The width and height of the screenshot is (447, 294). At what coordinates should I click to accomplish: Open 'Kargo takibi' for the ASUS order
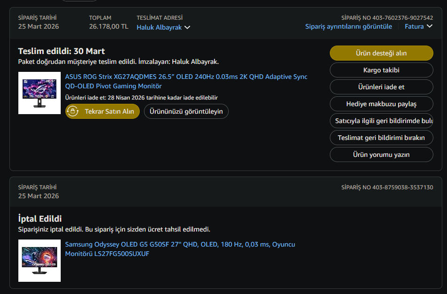[x=382, y=70]
